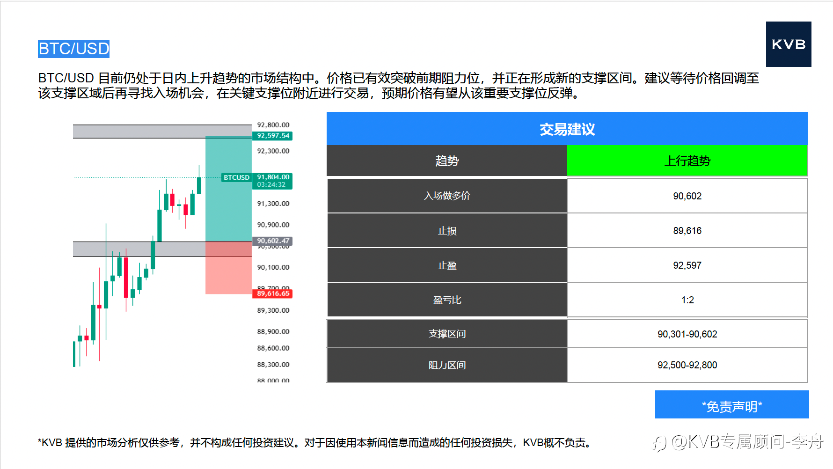Viewport: 833px width, 469px height.
Task: Click the 交易建议 table header
Action: (567, 129)
